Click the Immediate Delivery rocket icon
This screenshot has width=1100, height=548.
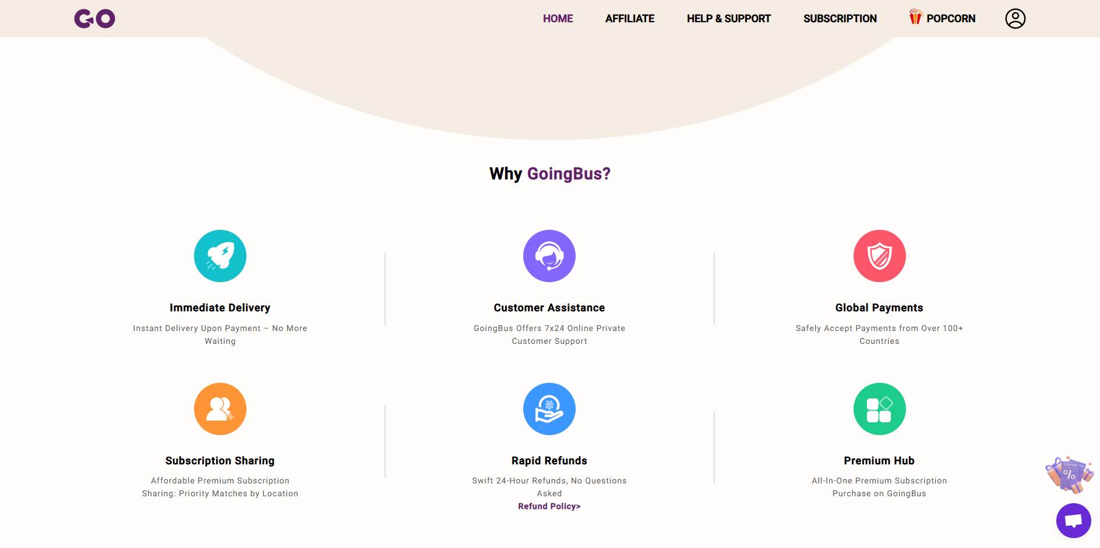point(220,256)
